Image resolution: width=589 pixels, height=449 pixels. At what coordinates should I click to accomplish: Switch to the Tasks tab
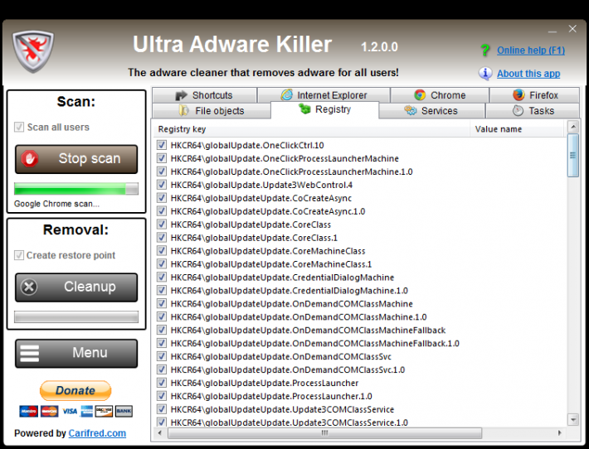click(533, 111)
